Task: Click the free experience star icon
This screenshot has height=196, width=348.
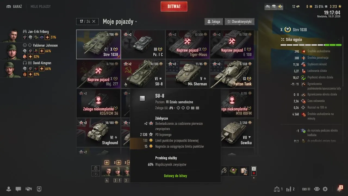Action: 340,7
